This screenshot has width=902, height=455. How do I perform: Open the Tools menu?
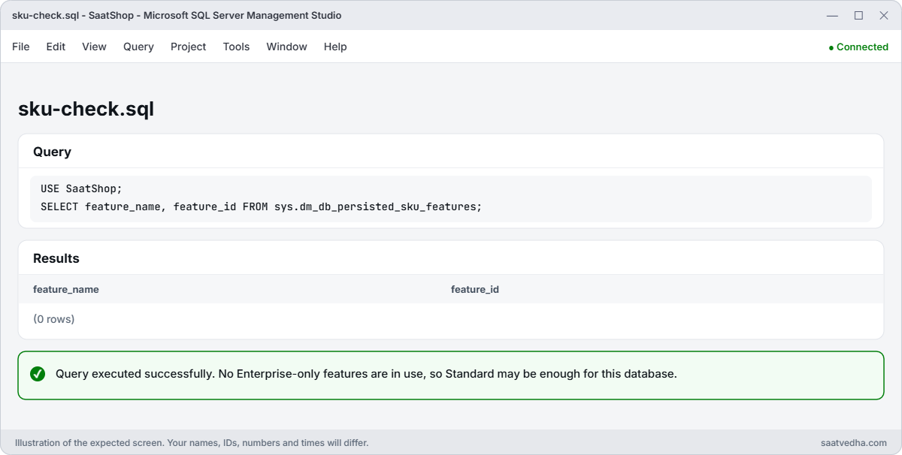tap(236, 47)
